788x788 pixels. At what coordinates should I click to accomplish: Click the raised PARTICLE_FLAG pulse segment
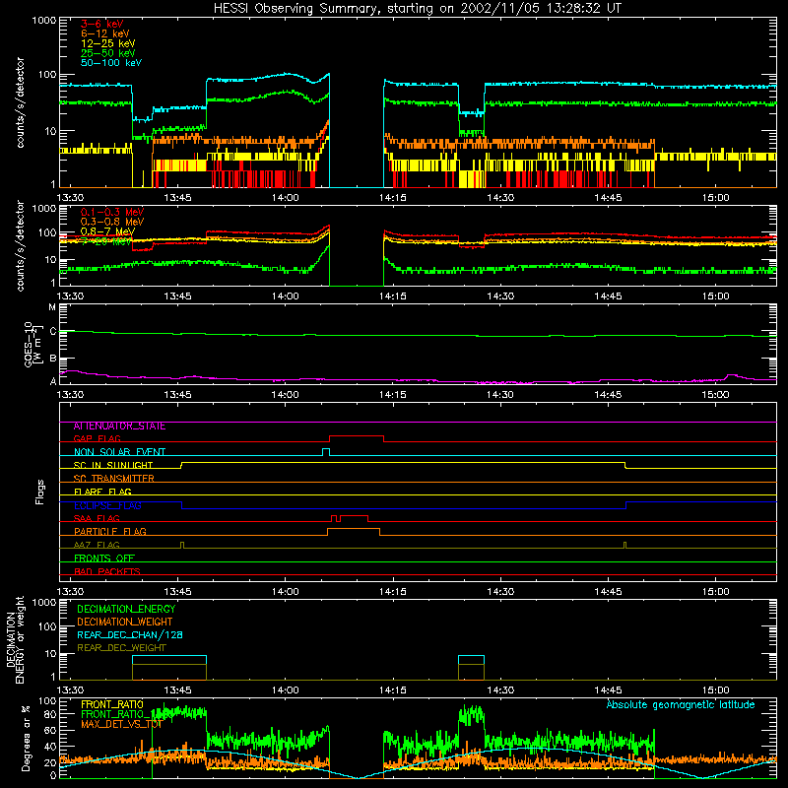(x=354, y=529)
